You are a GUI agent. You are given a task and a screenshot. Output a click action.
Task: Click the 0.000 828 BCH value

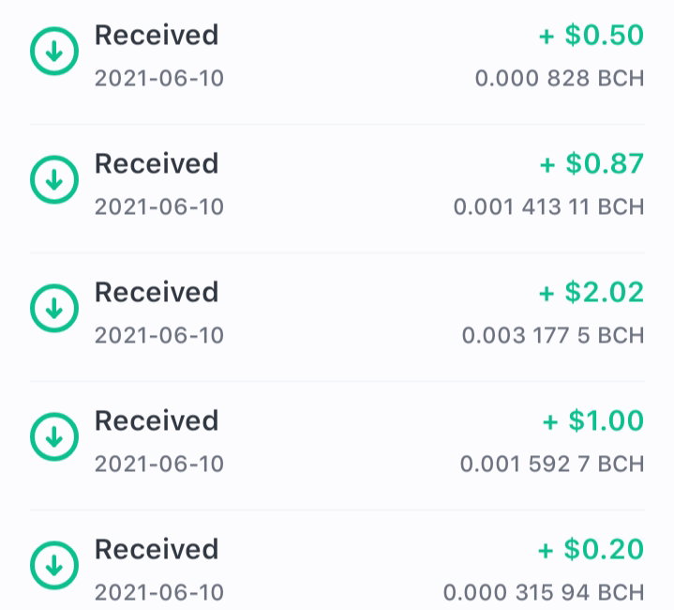click(560, 78)
